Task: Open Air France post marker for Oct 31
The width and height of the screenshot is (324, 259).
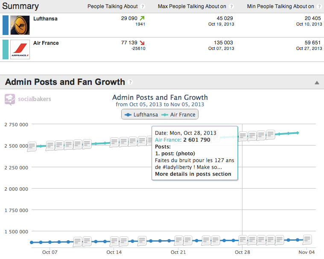Action: [x=271, y=134]
